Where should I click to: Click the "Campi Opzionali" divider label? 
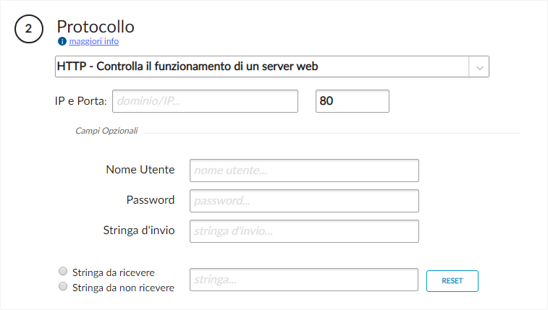click(106, 132)
